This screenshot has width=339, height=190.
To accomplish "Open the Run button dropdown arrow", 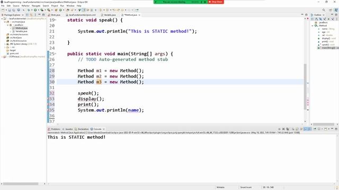I will [x=38, y=10].
